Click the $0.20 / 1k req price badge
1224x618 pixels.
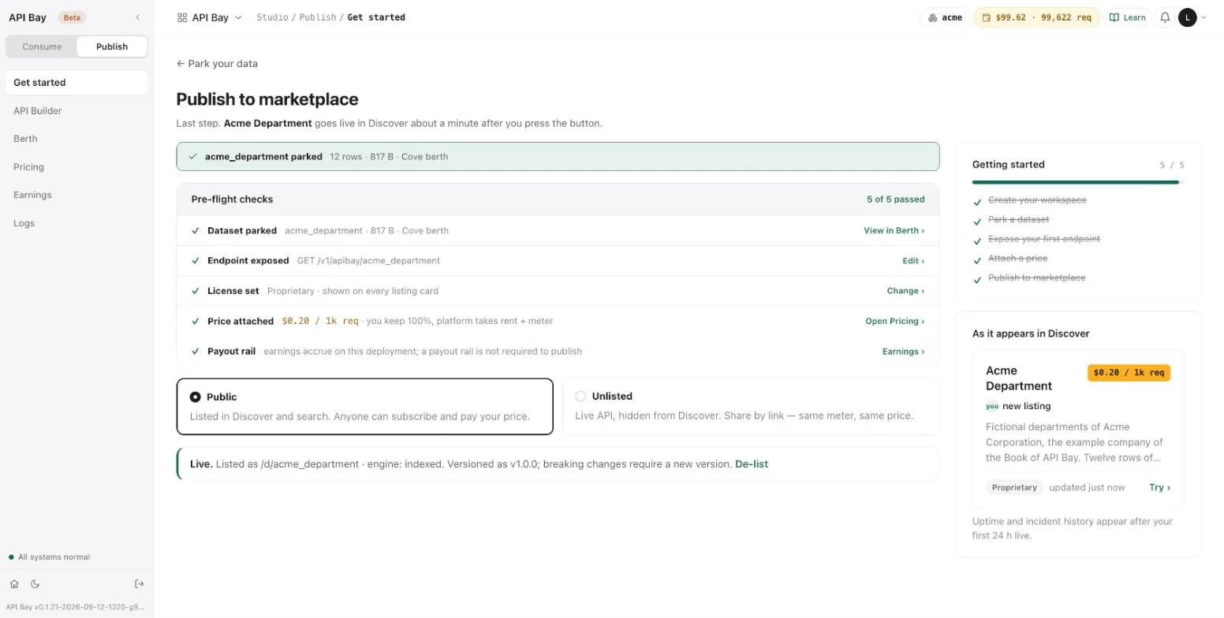(x=1129, y=373)
